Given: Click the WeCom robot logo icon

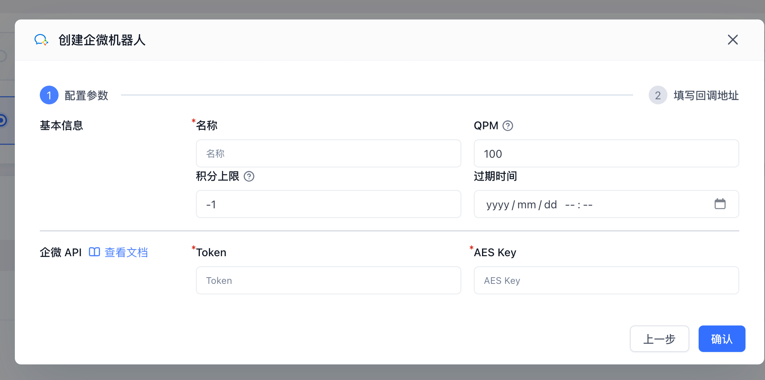Looking at the screenshot, I should click(x=41, y=40).
